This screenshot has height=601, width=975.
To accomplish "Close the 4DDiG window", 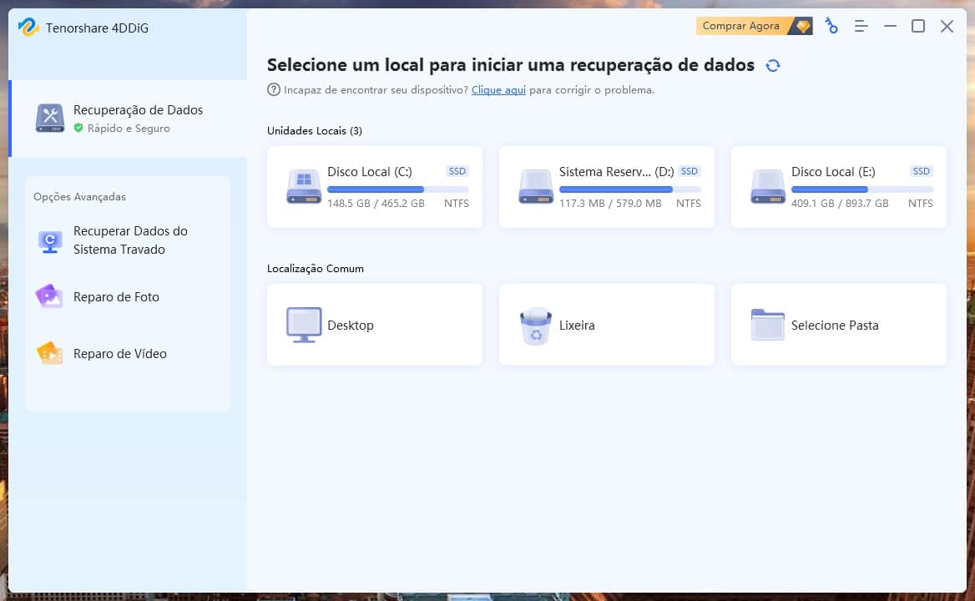I will tap(947, 26).
